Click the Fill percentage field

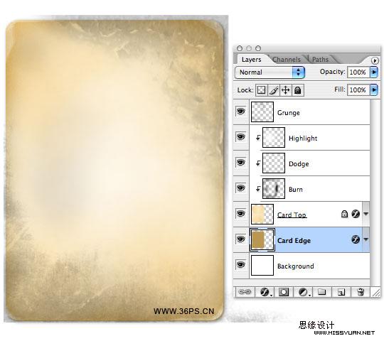[x=358, y=90]
